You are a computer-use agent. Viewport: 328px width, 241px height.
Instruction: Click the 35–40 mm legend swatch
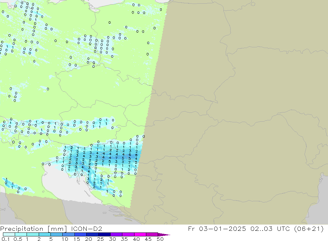128,234
